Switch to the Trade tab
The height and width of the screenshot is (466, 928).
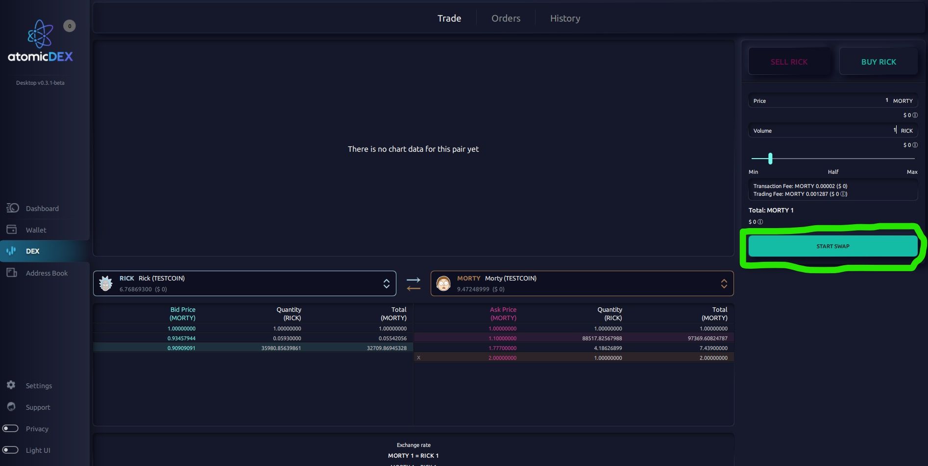[x=449, y=18]
